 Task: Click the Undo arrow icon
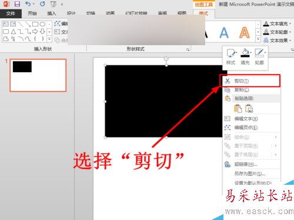(x=28, y=4)
